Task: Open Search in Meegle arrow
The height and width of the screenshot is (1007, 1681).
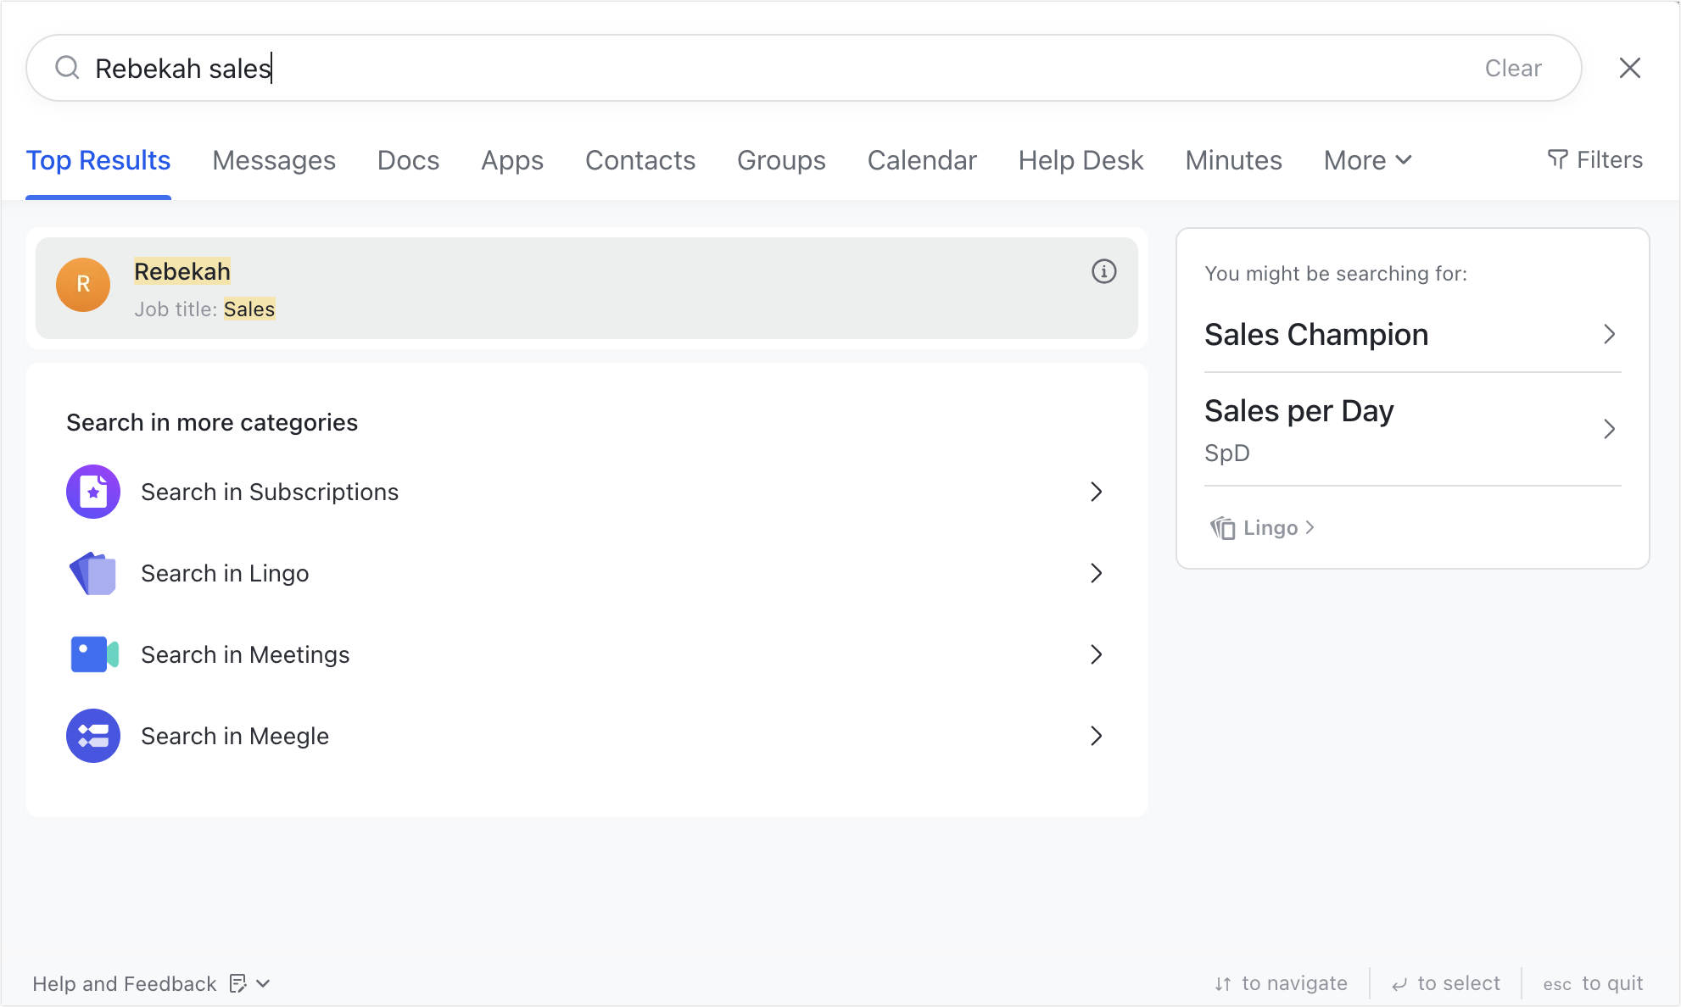Action: (1096, 736)
